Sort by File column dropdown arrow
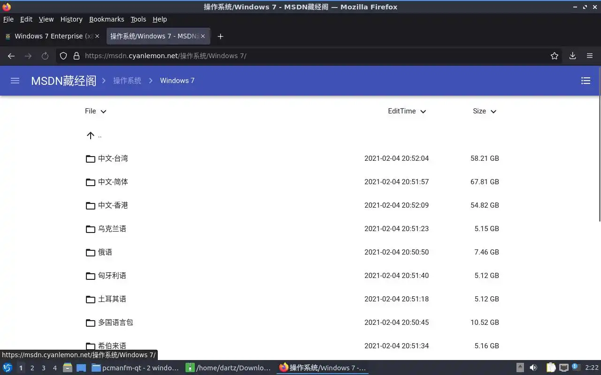 pos(104,112)
